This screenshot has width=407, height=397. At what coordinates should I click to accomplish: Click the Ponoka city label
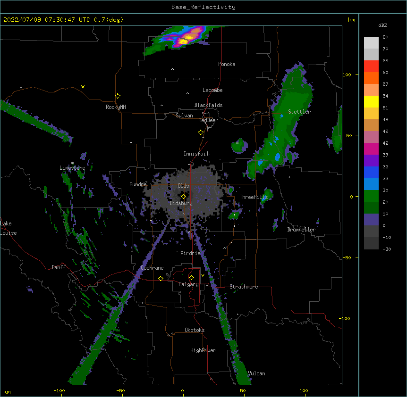227,64
